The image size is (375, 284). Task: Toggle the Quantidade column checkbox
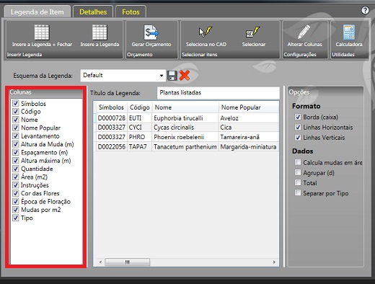[x=16, y=169]
